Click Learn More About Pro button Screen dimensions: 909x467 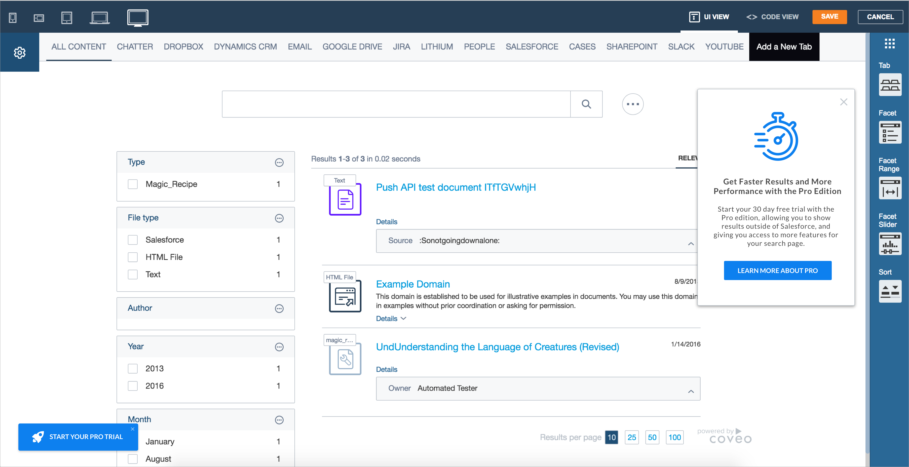click(x=777, y=270)
